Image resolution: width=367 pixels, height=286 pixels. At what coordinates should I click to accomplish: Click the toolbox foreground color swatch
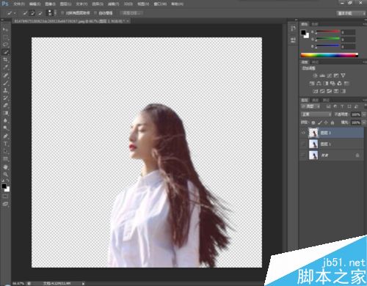click(x=4, y=186)
